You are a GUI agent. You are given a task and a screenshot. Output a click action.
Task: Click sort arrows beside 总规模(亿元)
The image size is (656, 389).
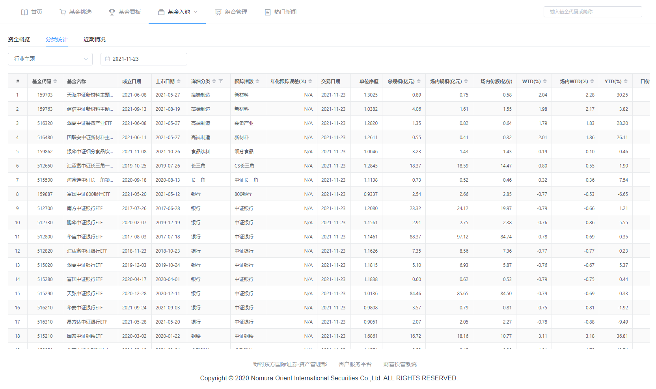coord(419,81)
